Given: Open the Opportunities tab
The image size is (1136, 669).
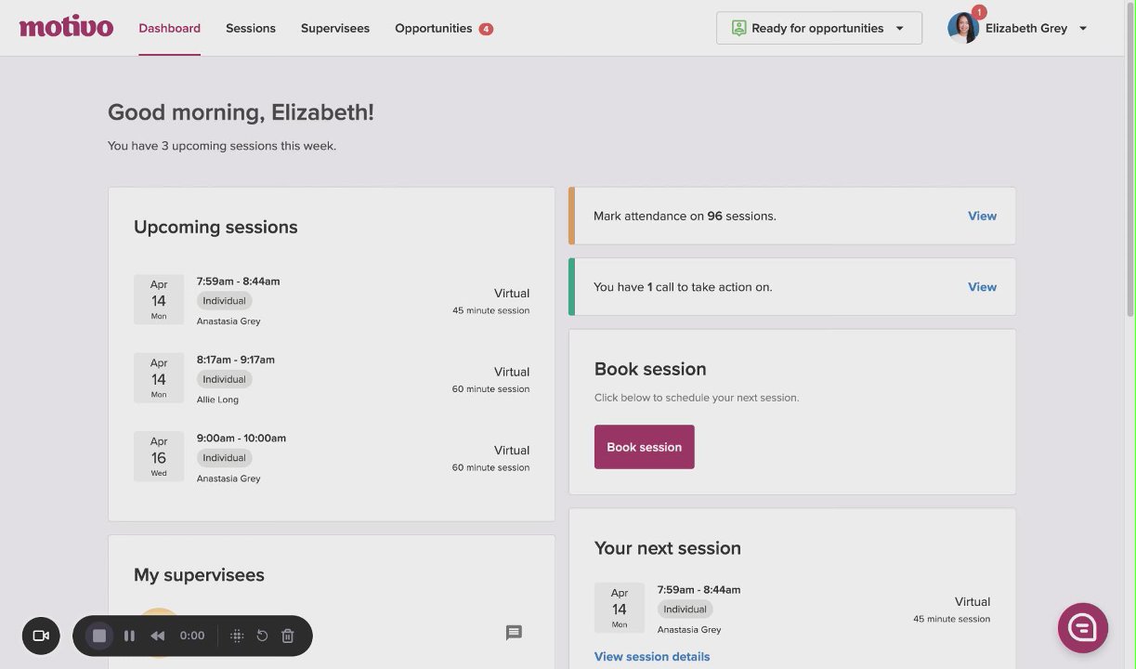Looking at the screenshot, I should pyautogui.click(x=434, y=28).
